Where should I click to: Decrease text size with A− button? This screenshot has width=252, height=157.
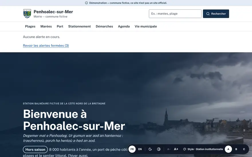pyautogui.click(x=169, y=149)
